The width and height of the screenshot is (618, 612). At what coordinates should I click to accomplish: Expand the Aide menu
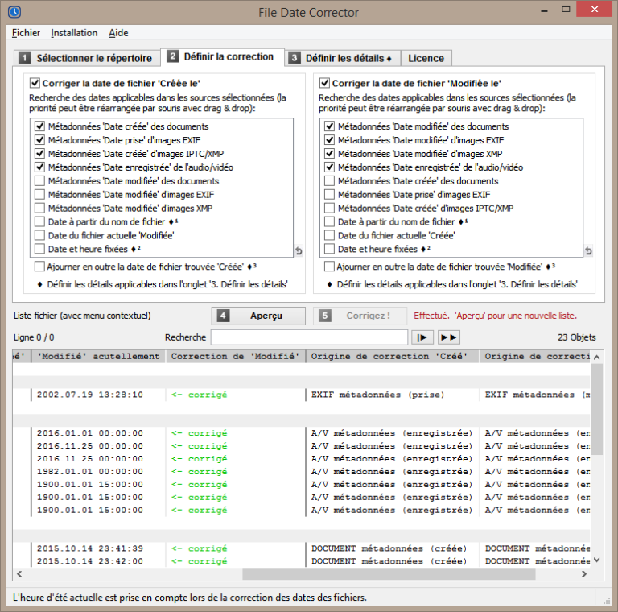pyautogui.click(x=118, y=33)
